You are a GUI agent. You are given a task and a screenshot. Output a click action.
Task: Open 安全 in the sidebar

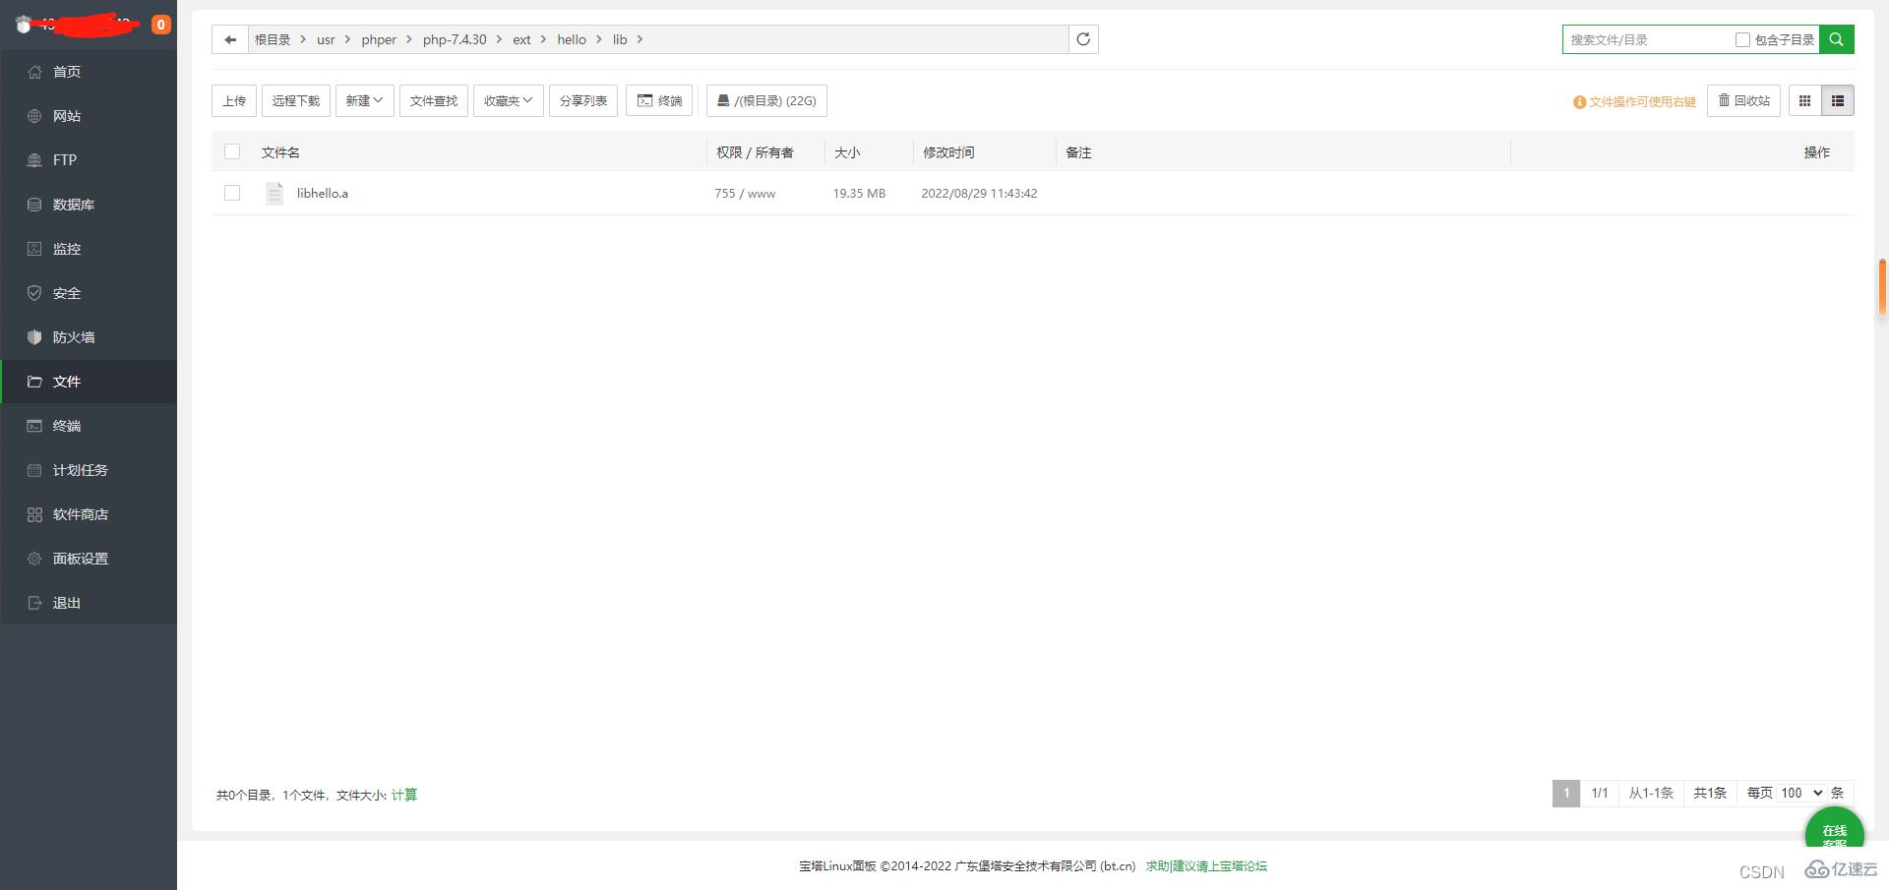click(x=89, y=293)
